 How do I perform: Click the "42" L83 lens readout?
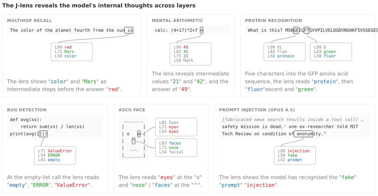pos(186,52)
